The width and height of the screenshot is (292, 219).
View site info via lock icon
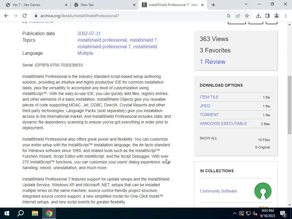pos(36,16)
